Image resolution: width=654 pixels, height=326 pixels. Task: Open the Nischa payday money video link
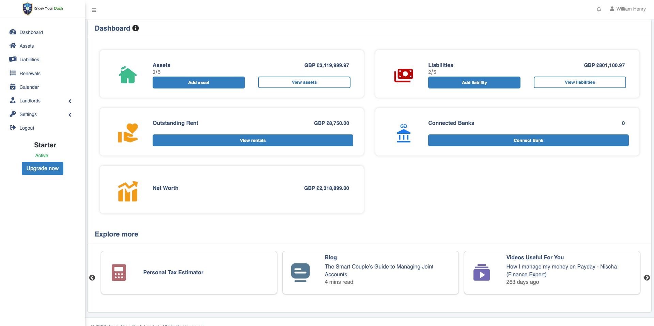[x=561, y=271]
